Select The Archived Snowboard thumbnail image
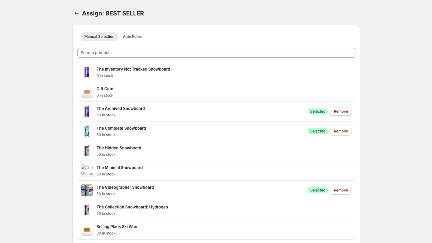This screenshot has height=243, width=432. pos(87,112)
